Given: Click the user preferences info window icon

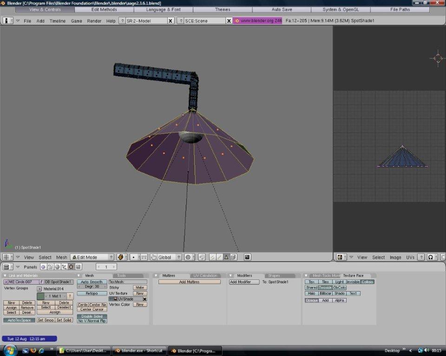Looking at the screenshot, I should tap(8, 21).
